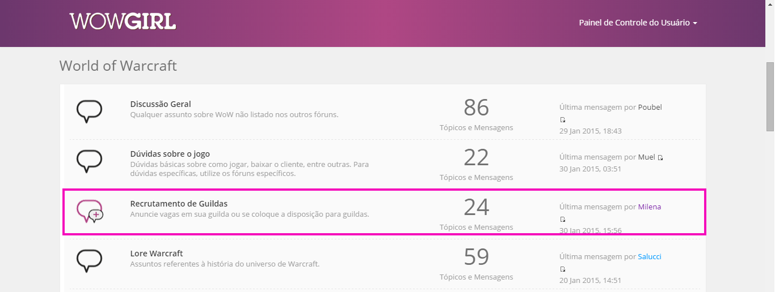
Task: View Muel's user profile
Action: pos(646,157)
